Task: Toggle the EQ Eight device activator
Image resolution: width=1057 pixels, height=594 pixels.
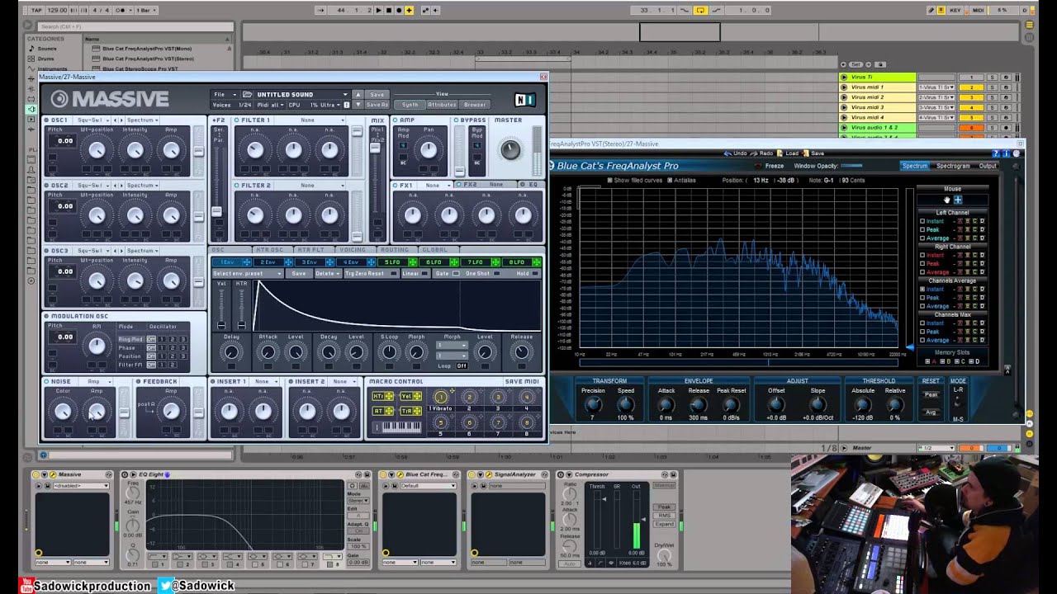Action: tap(126, 474)
